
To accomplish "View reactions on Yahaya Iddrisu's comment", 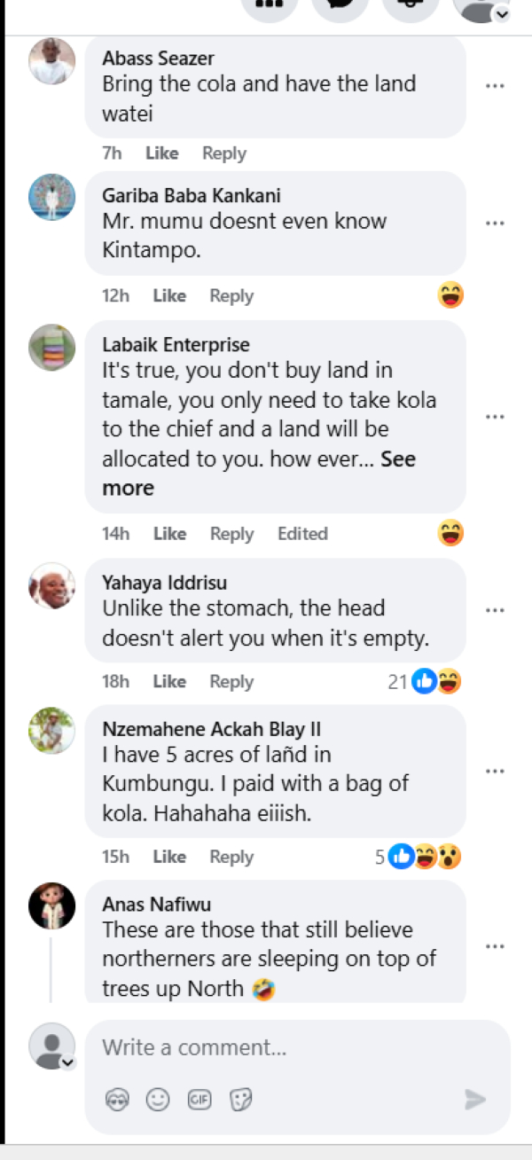I will pyautogui.click(x=426, y=682).
